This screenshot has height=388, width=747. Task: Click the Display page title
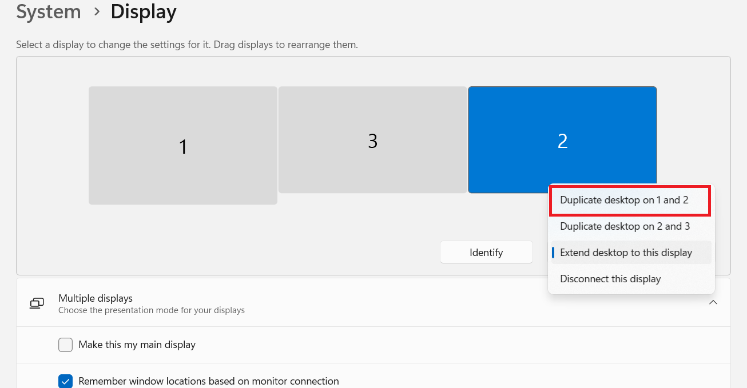point(143,12)
